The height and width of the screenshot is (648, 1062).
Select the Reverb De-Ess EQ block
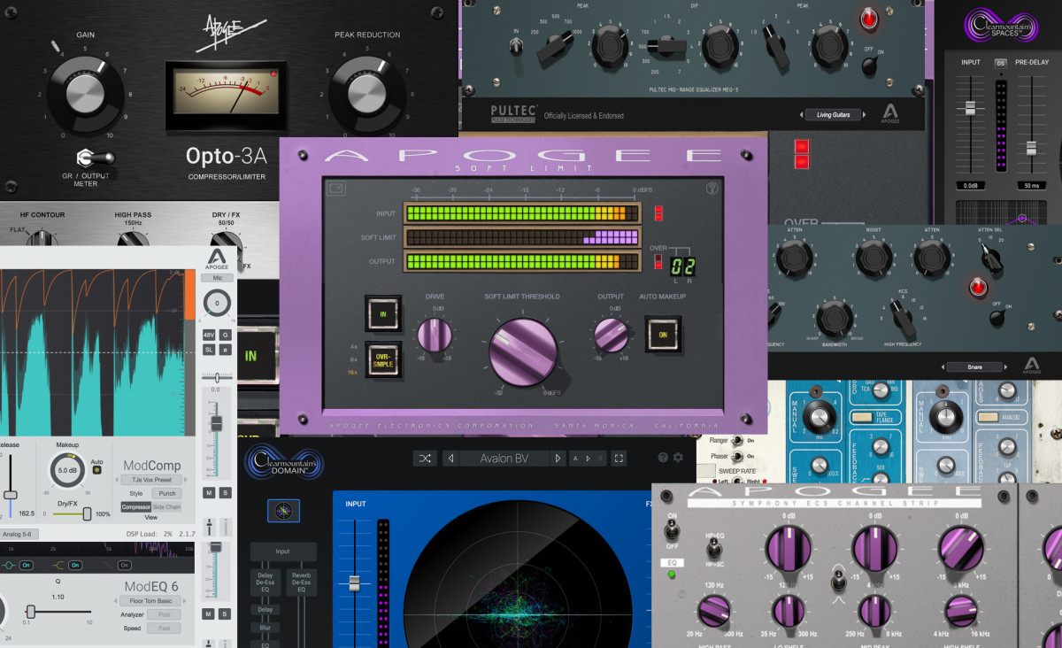click(x=300, y=583)
